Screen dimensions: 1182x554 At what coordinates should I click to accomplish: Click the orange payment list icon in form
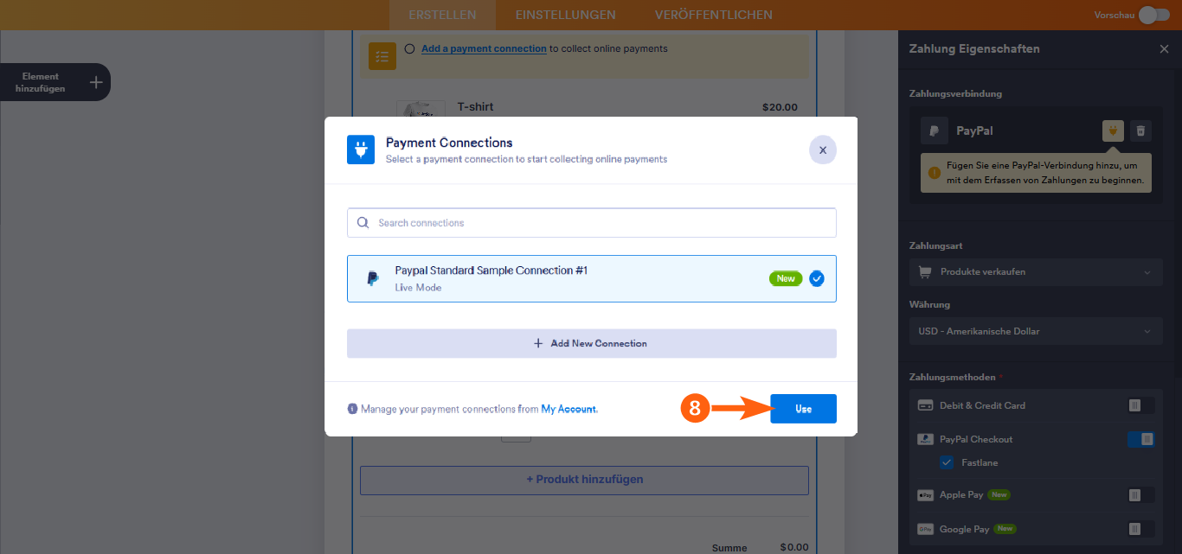point(382,56)
